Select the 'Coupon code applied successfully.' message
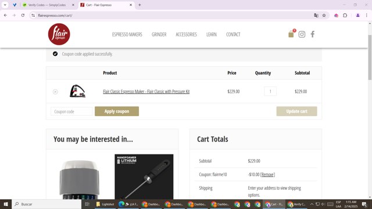This screenshot has width=372, height=209. (87, 54)
